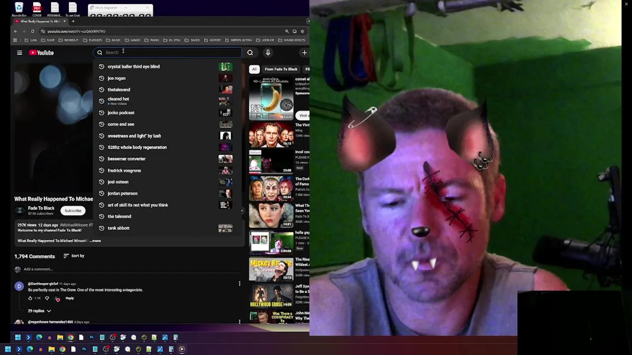Open view site information icon

tap(42, 31)
